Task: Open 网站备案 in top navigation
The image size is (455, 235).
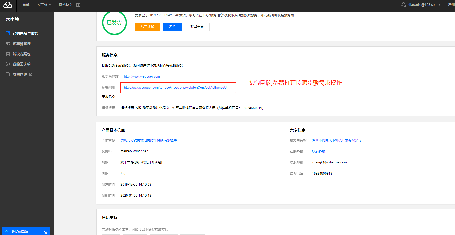Action: [x=66, y=5]
